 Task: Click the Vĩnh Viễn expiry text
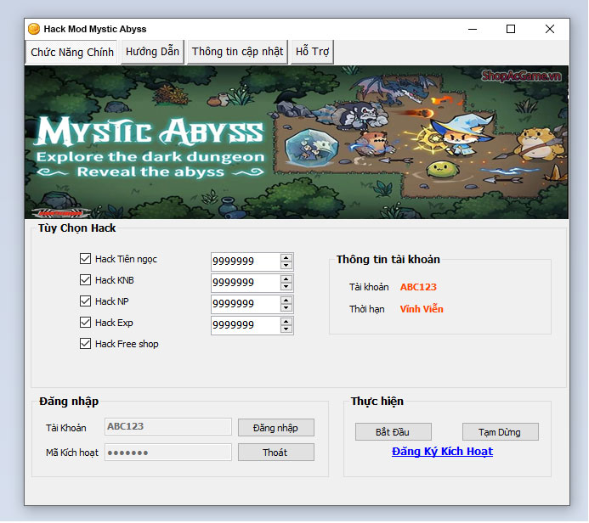422,309
